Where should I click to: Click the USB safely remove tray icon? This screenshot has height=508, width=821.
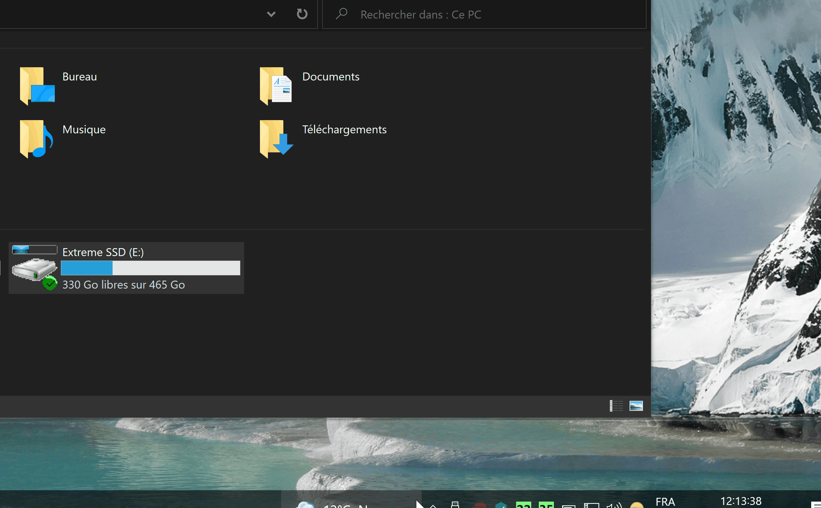[x=455, y=505]
